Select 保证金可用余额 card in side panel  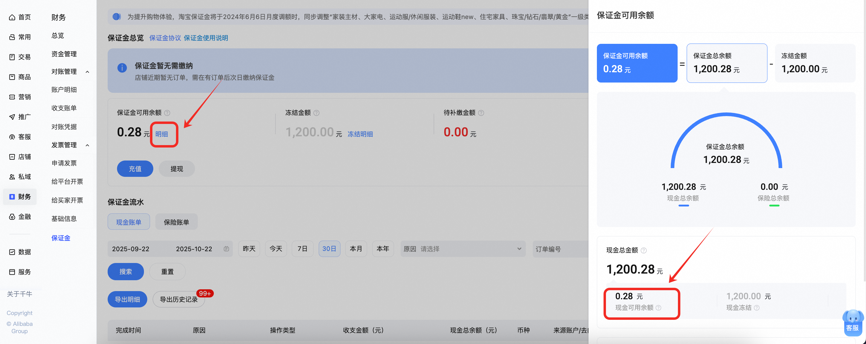pyautogui.click(x=637, y=63)
